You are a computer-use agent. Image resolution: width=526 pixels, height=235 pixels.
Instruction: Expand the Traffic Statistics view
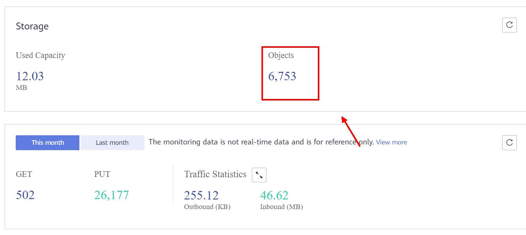pos(259,175)
